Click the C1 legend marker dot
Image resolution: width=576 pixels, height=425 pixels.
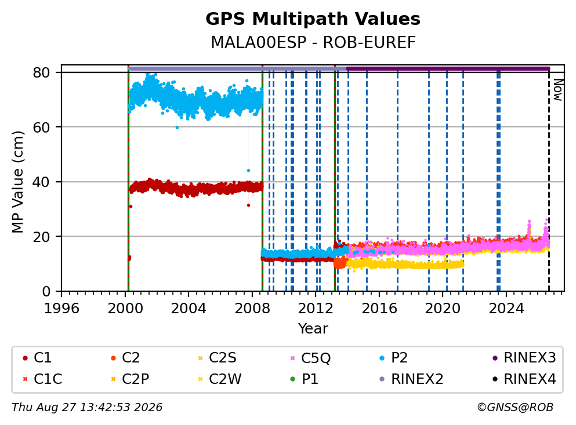coord(25,358)
